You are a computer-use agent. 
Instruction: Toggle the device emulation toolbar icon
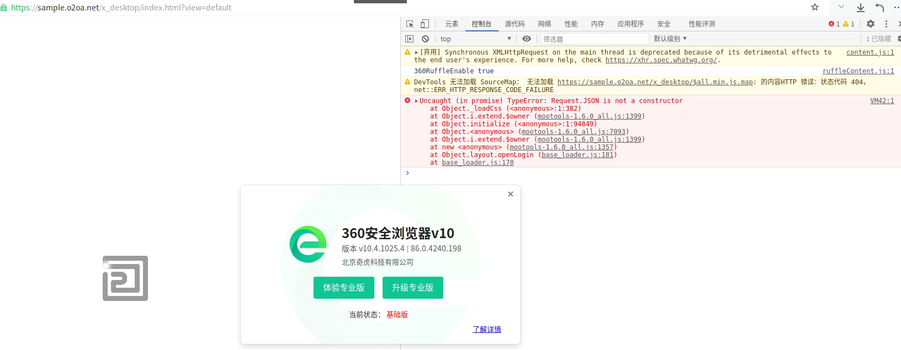(x=425, y=24)
